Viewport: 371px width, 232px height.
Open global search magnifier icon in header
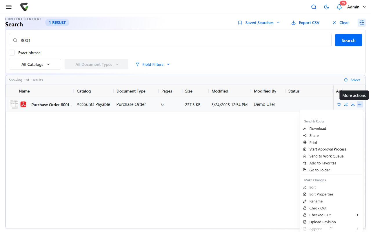point(314,7)
